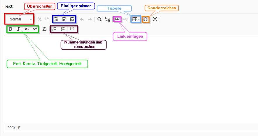Click the Paste icon

[x=56, y=19]
